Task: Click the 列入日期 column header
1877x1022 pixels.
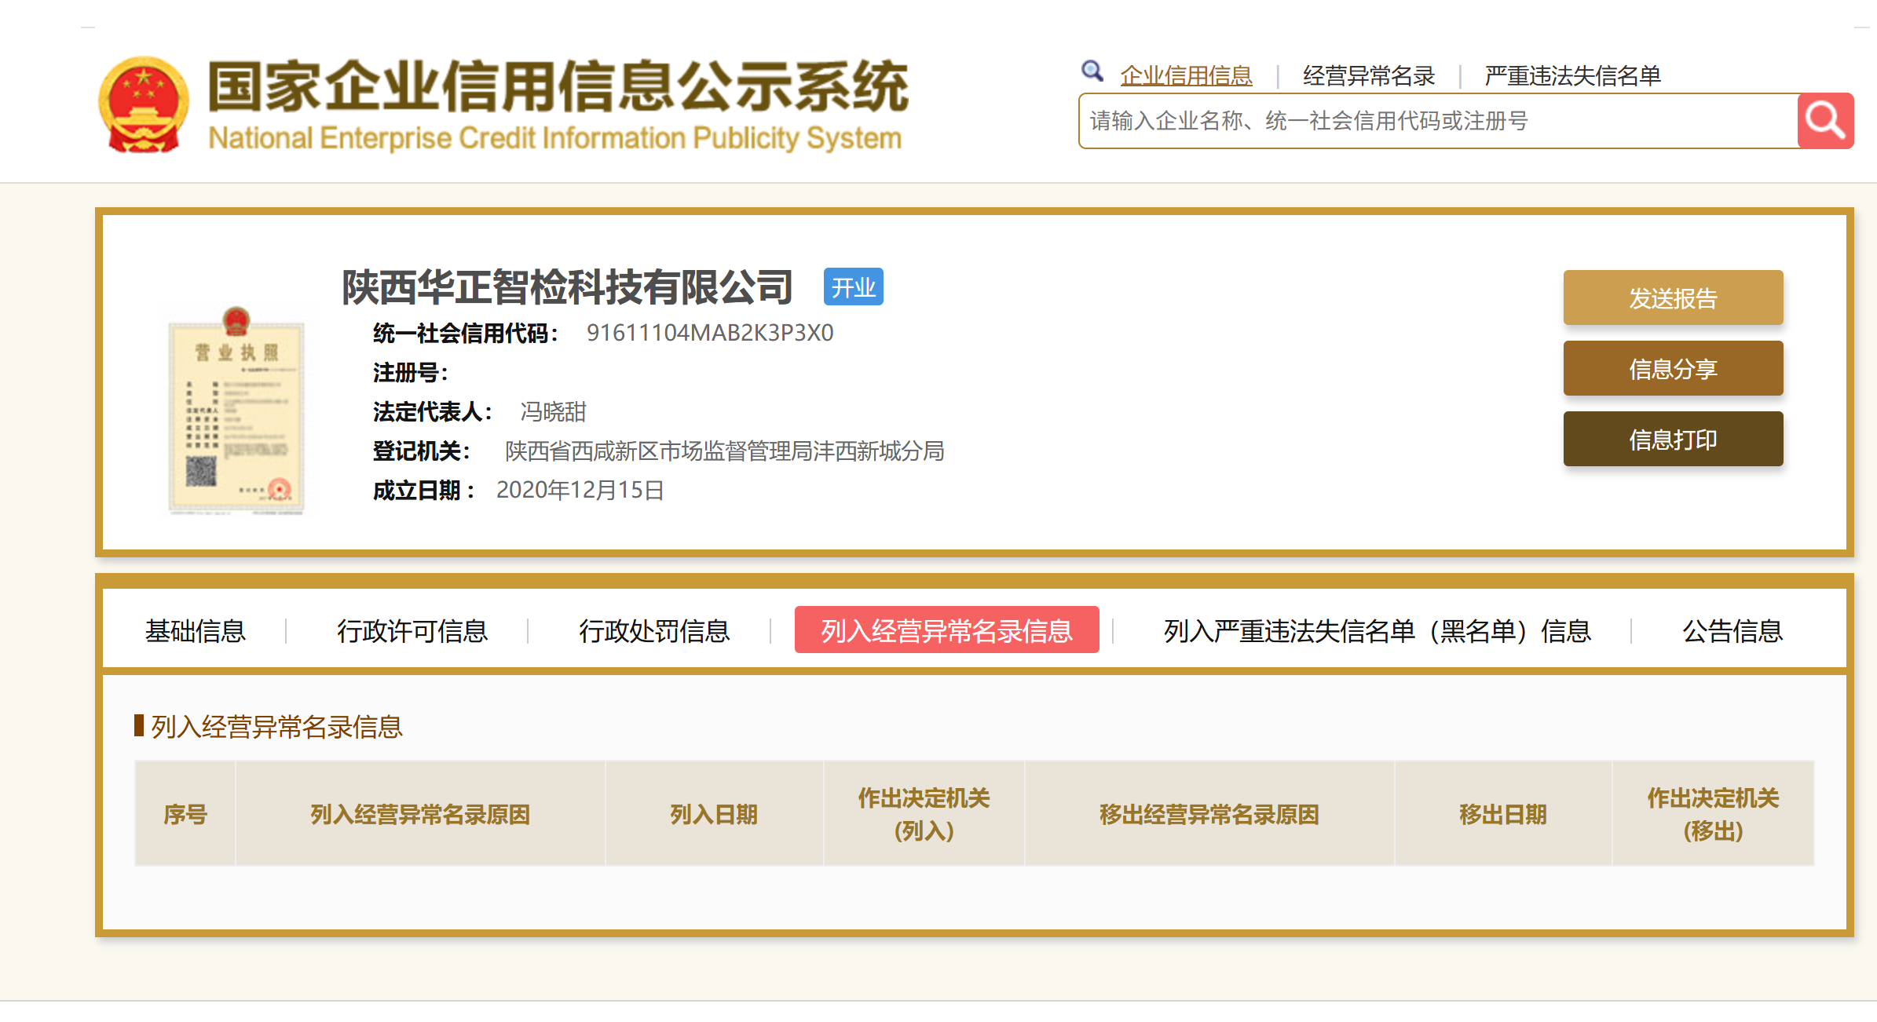Action: pyautogui.click(x=713, y=814)
